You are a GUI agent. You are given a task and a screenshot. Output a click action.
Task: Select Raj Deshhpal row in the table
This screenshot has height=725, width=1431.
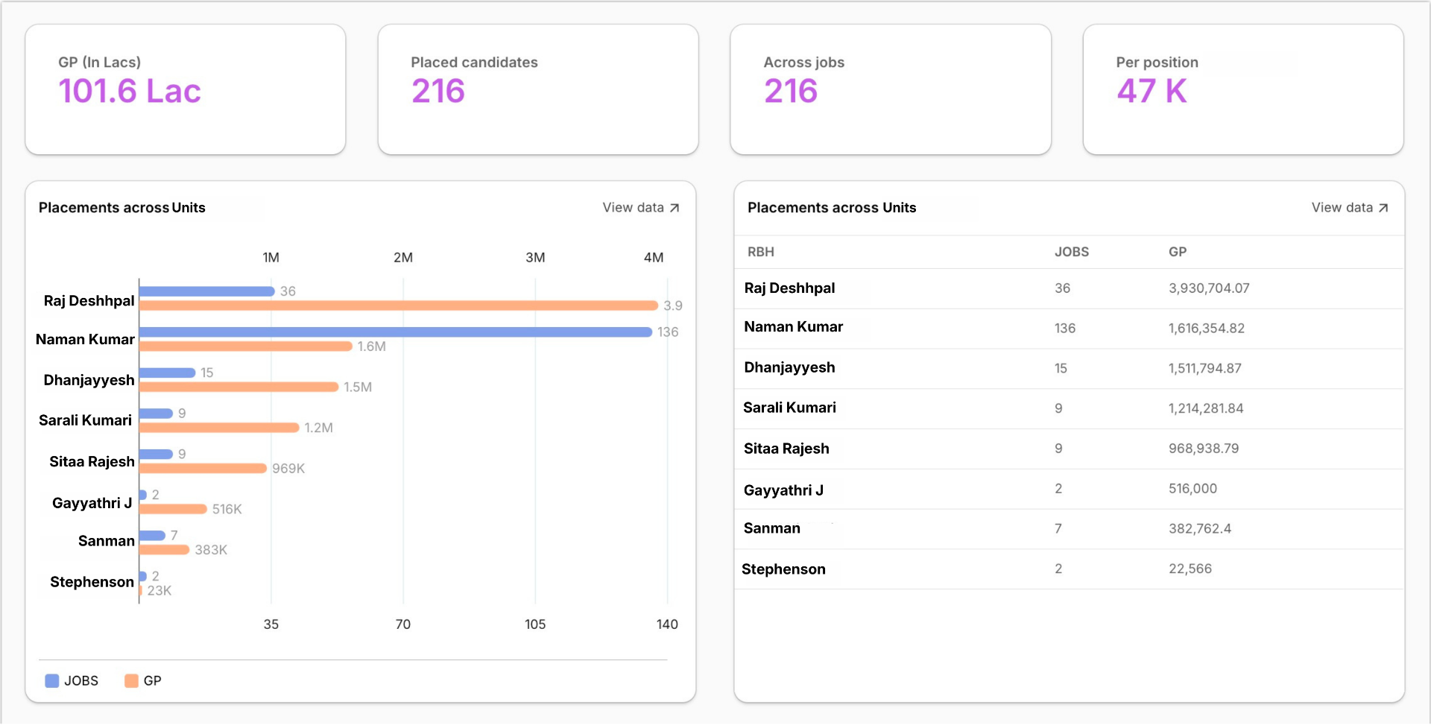click(x=1070, y=288)
